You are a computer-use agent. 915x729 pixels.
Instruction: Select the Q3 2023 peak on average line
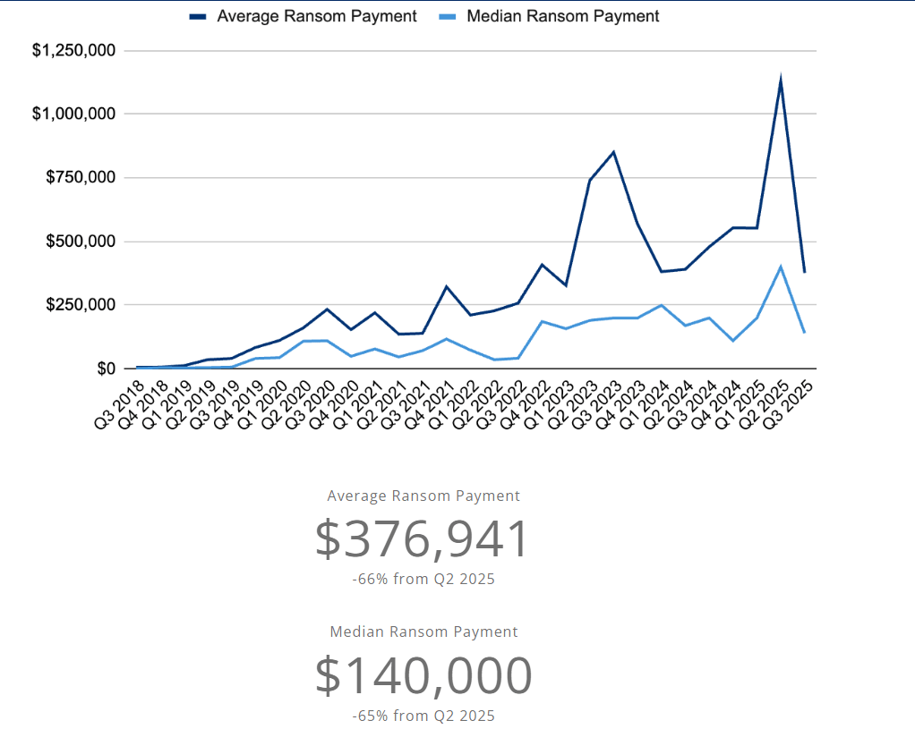613,152
